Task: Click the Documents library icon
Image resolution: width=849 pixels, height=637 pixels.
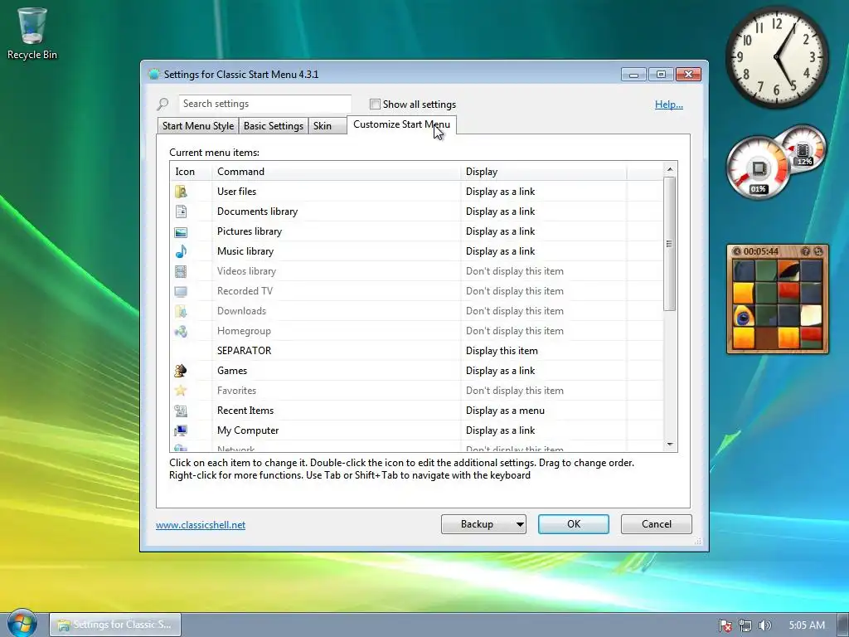Action: [181, 212]
